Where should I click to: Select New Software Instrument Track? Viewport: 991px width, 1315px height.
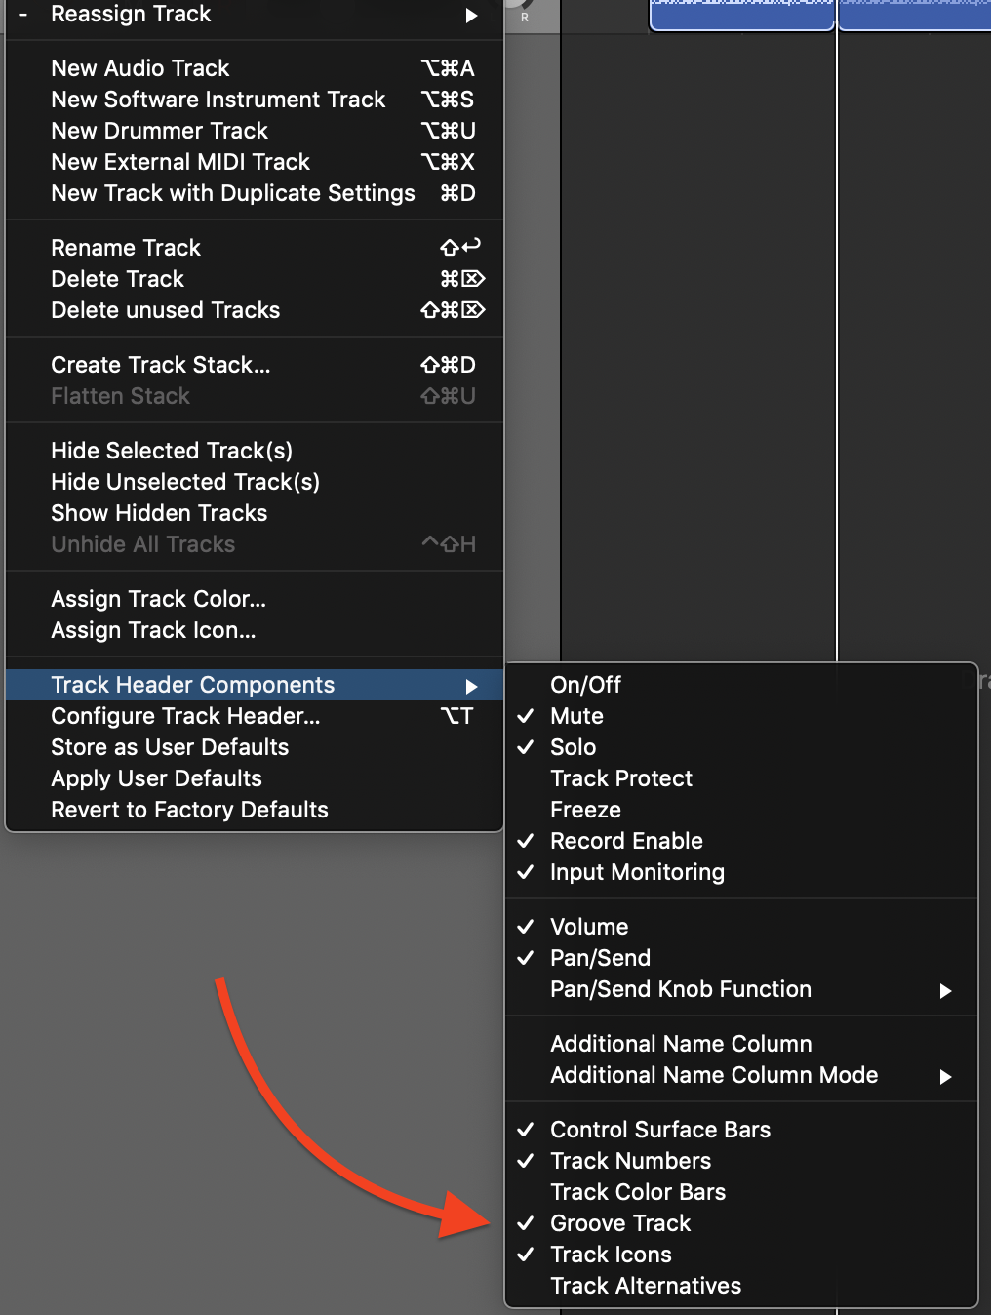pos(218,100)
